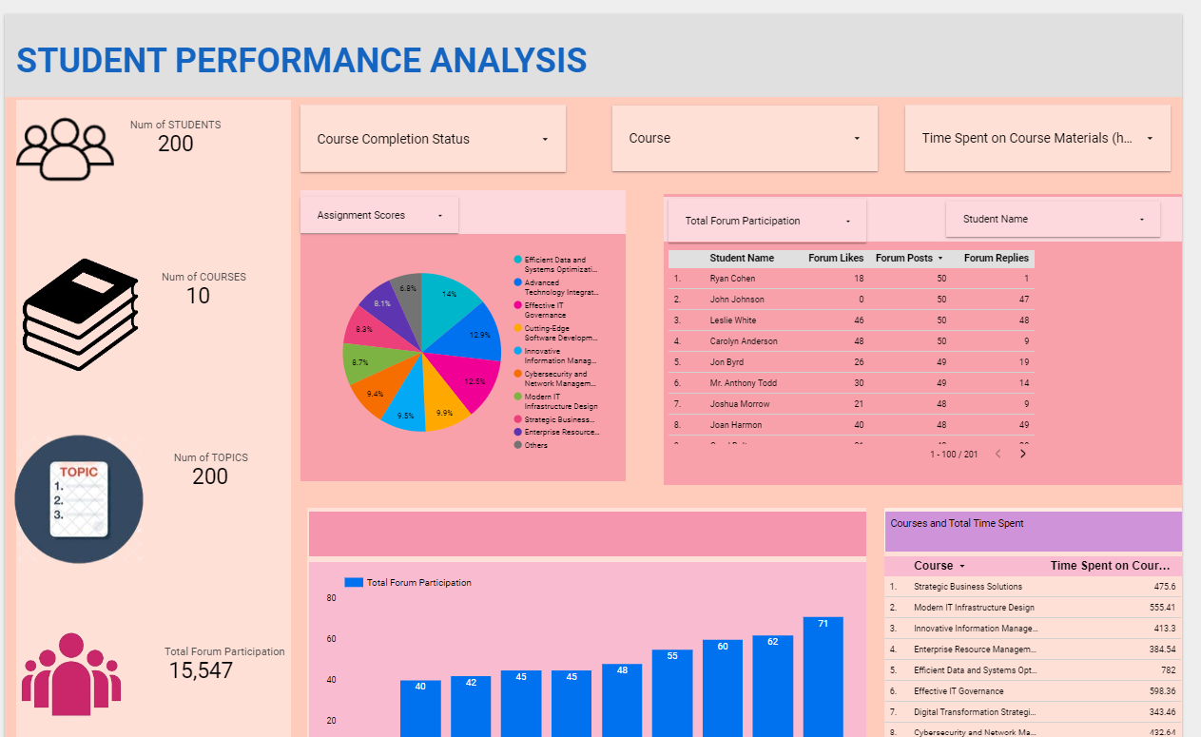Open the Assignment Scores metric dropdown
Image resolution: width=1201 pixels, height=737 pixels.
(x=379, y=215)
